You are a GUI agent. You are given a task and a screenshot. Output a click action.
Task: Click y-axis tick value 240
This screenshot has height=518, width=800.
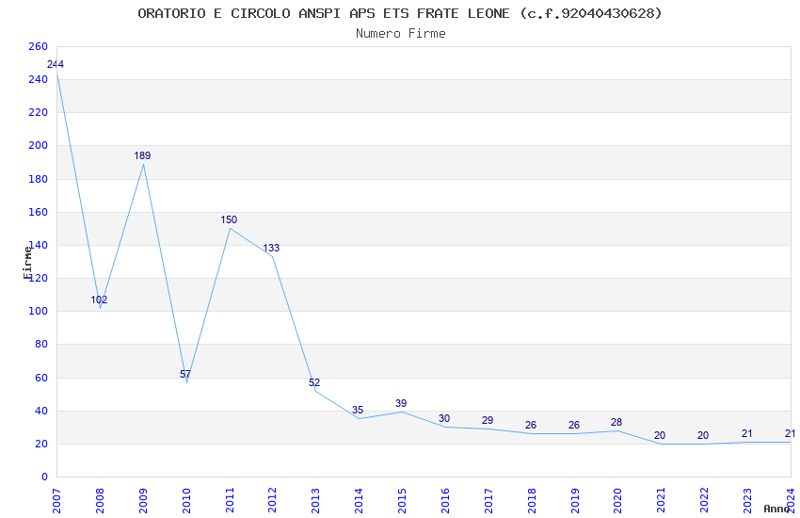39,80
